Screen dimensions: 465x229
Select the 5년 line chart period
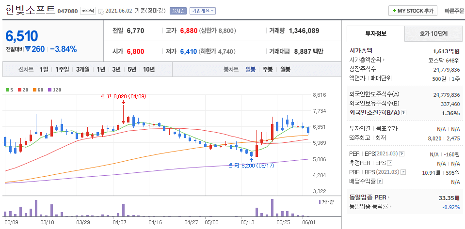[x=132, y=70]
